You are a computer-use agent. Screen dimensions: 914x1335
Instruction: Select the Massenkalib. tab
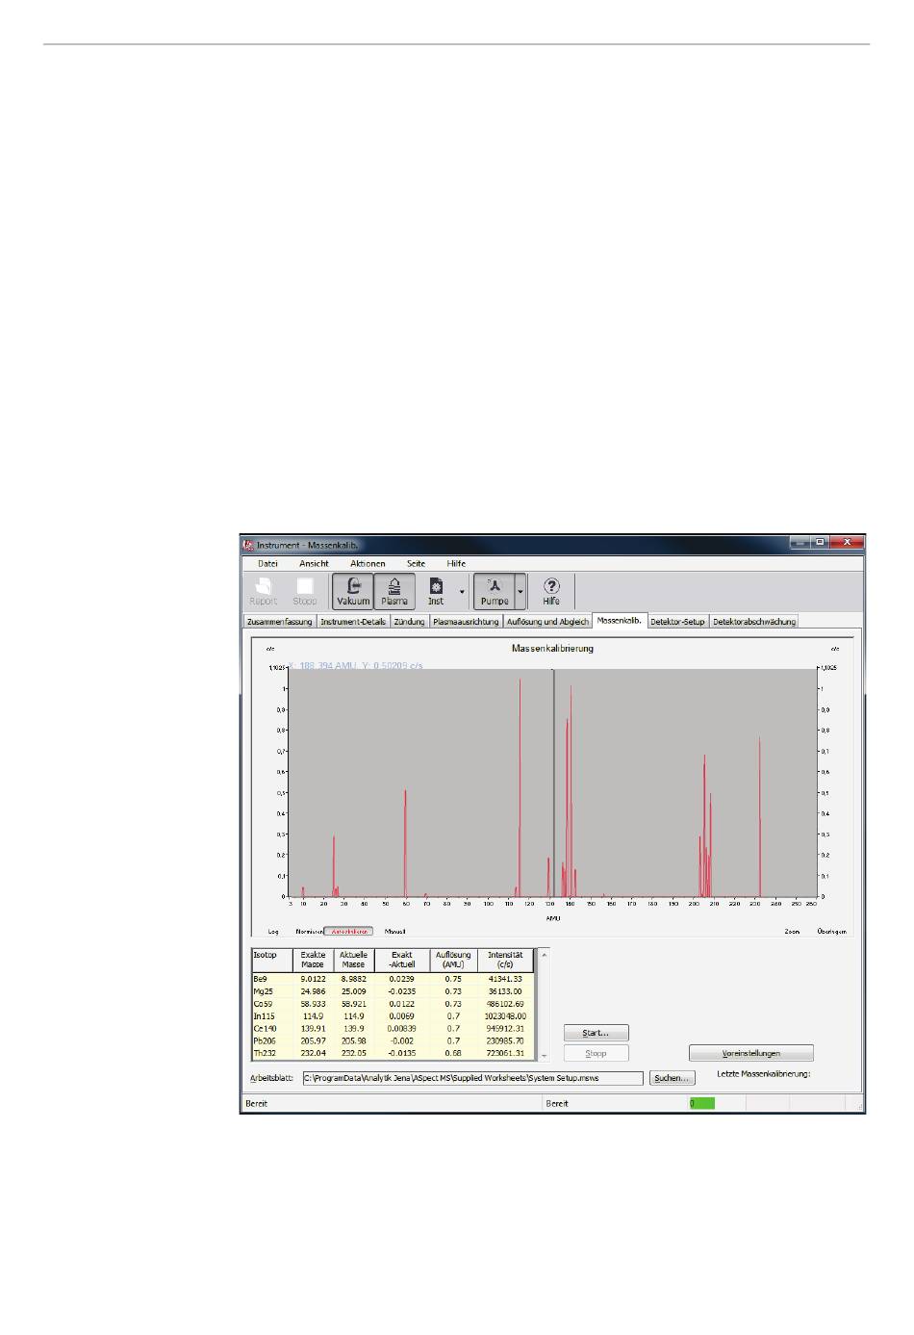coord(620,621)
